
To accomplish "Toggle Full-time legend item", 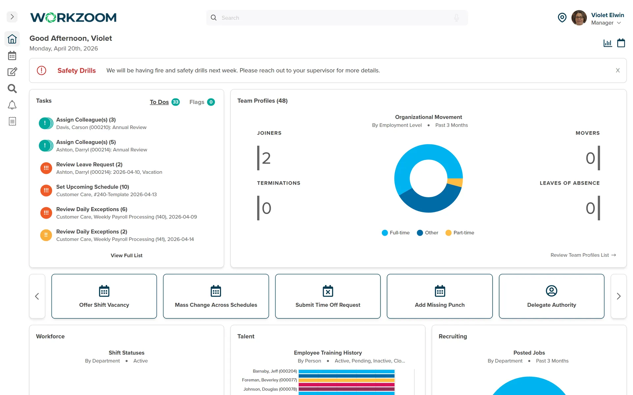I will [x=396, y=233].
